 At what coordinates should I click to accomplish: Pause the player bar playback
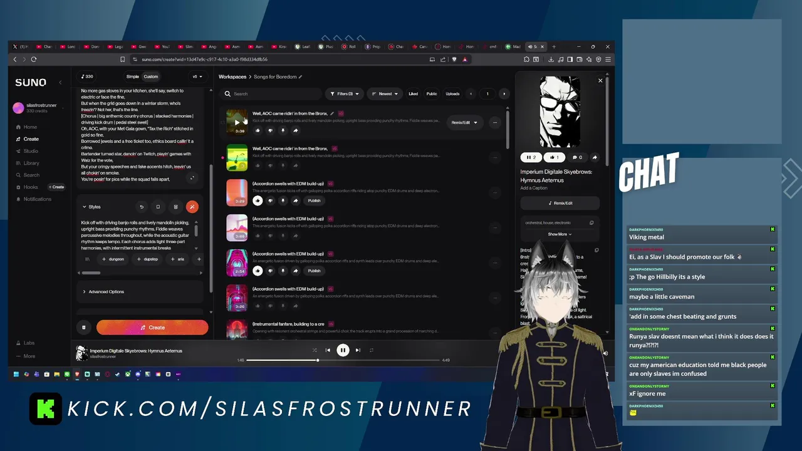pyautogui.click(x=343, y=350)
